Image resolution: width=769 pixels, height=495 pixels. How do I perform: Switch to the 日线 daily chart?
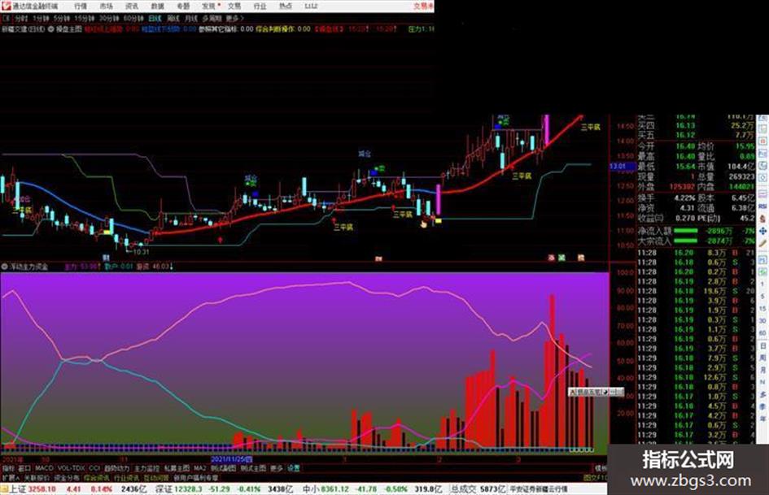coord(155,18)
